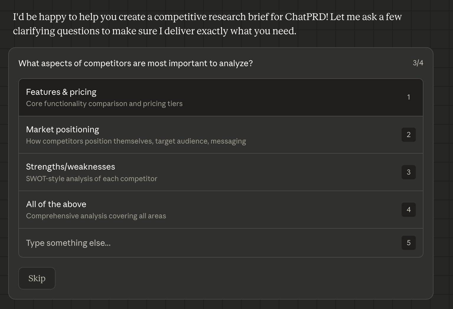Hit the number 3 shortcut badge
Image resolution: width=453 pixels, height=309 pixels.
click(408, 172)
